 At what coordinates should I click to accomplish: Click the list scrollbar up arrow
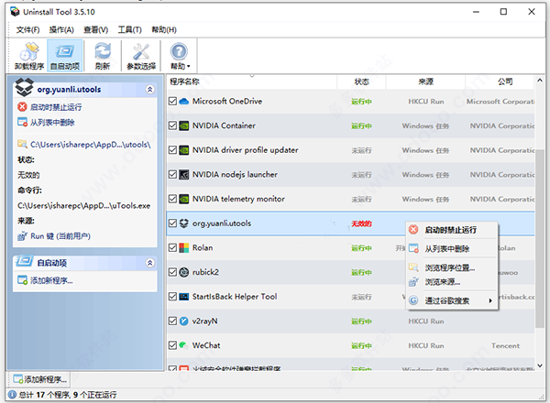[x=540, y=81]
